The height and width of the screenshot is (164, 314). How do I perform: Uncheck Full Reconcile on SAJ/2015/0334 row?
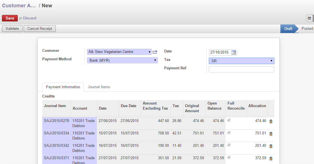point(229,133)
